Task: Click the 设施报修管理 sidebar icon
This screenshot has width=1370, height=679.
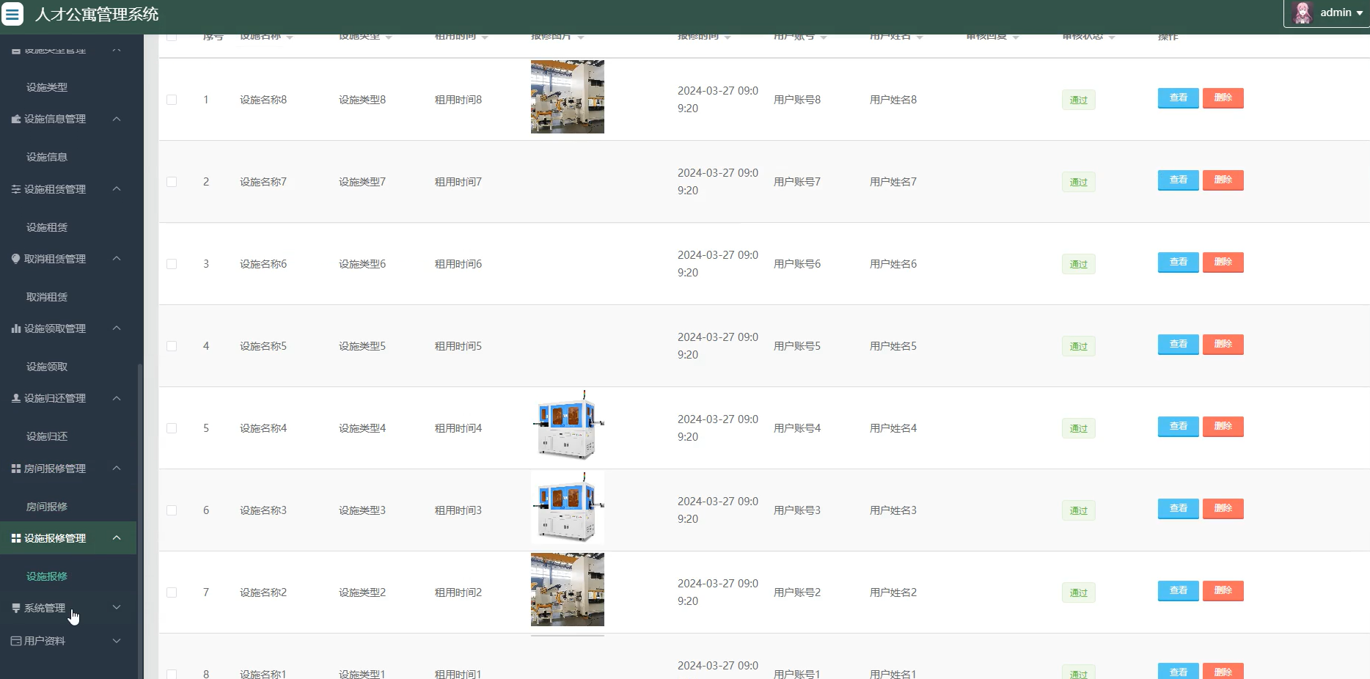Action: pos(16,538)
